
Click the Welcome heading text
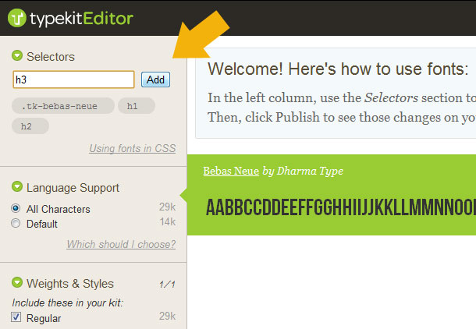pyautogui.click(x=338, y=69)
